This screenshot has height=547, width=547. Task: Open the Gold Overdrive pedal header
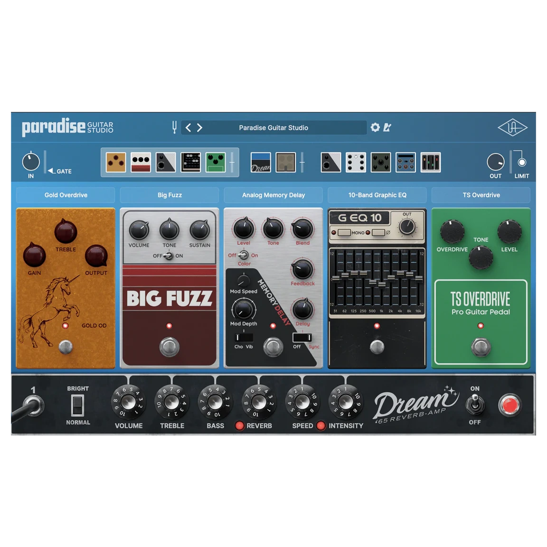pyautogui.click(x=66, y=195)
